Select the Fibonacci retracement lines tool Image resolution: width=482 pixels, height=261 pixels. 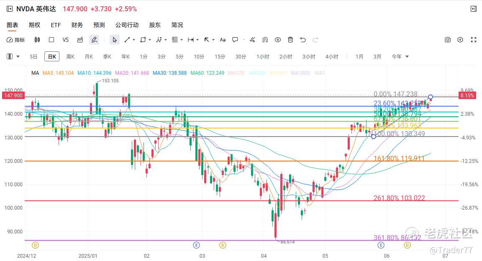click(x=175, y=40)
